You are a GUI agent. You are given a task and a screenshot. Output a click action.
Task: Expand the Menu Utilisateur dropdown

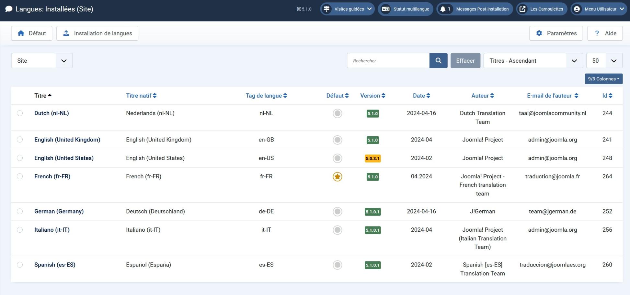point(599,9)
